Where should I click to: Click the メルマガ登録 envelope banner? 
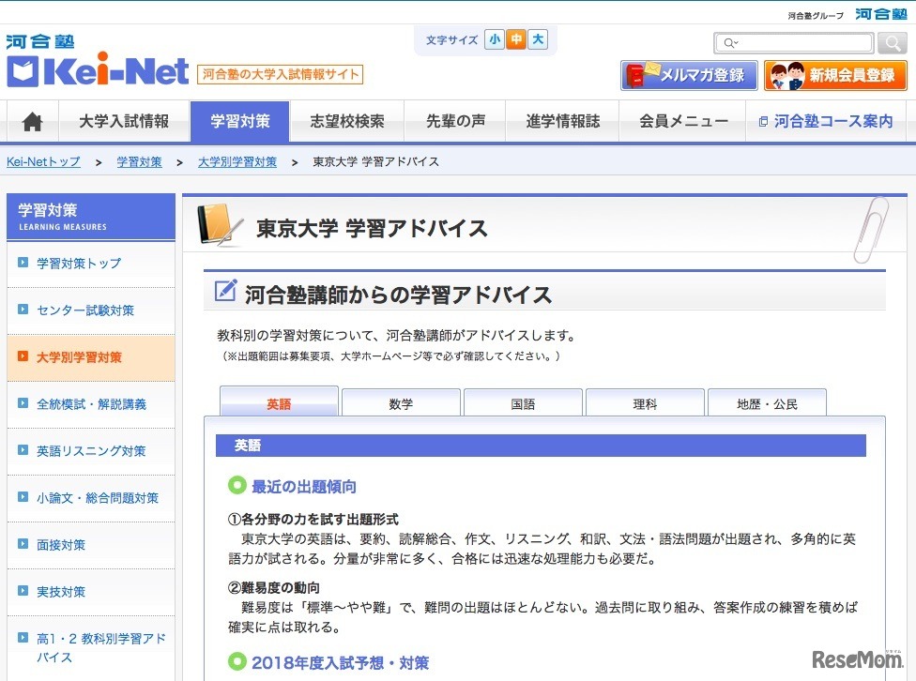click(688, 74)
